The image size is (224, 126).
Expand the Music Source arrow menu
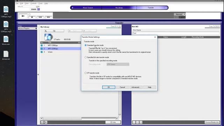pyautogui.click(x=72, y=8)
